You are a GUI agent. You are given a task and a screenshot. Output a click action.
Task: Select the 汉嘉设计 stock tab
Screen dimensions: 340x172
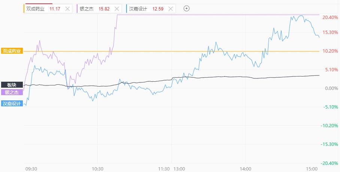point(151,9)
